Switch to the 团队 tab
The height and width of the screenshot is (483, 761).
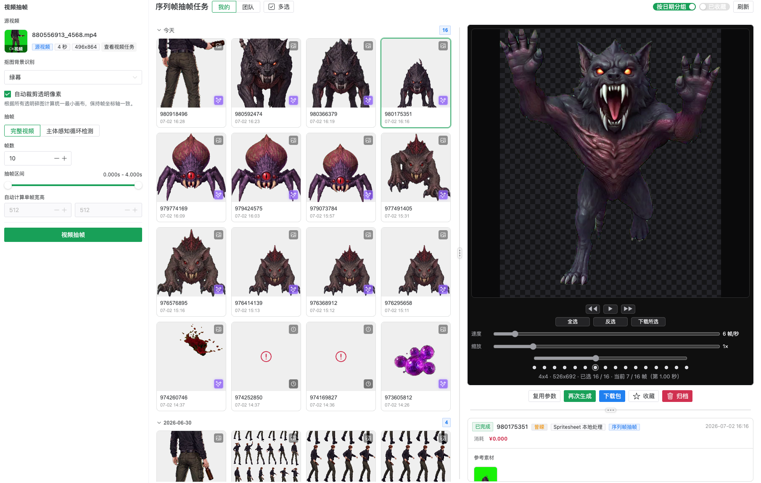pyautogui.click(x=248, y=7)
